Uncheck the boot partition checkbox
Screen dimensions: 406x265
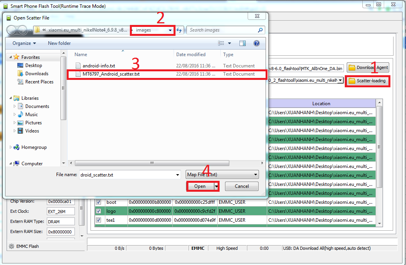point(99,202)
